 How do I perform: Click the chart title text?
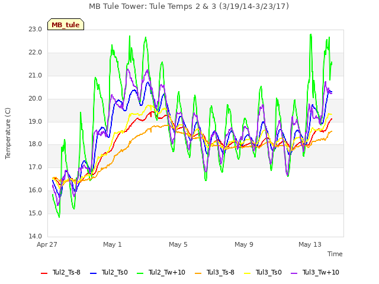[189, 7]
